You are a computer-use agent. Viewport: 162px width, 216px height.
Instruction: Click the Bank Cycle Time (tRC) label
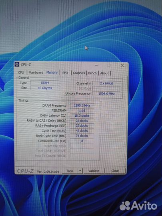(51, 136)
